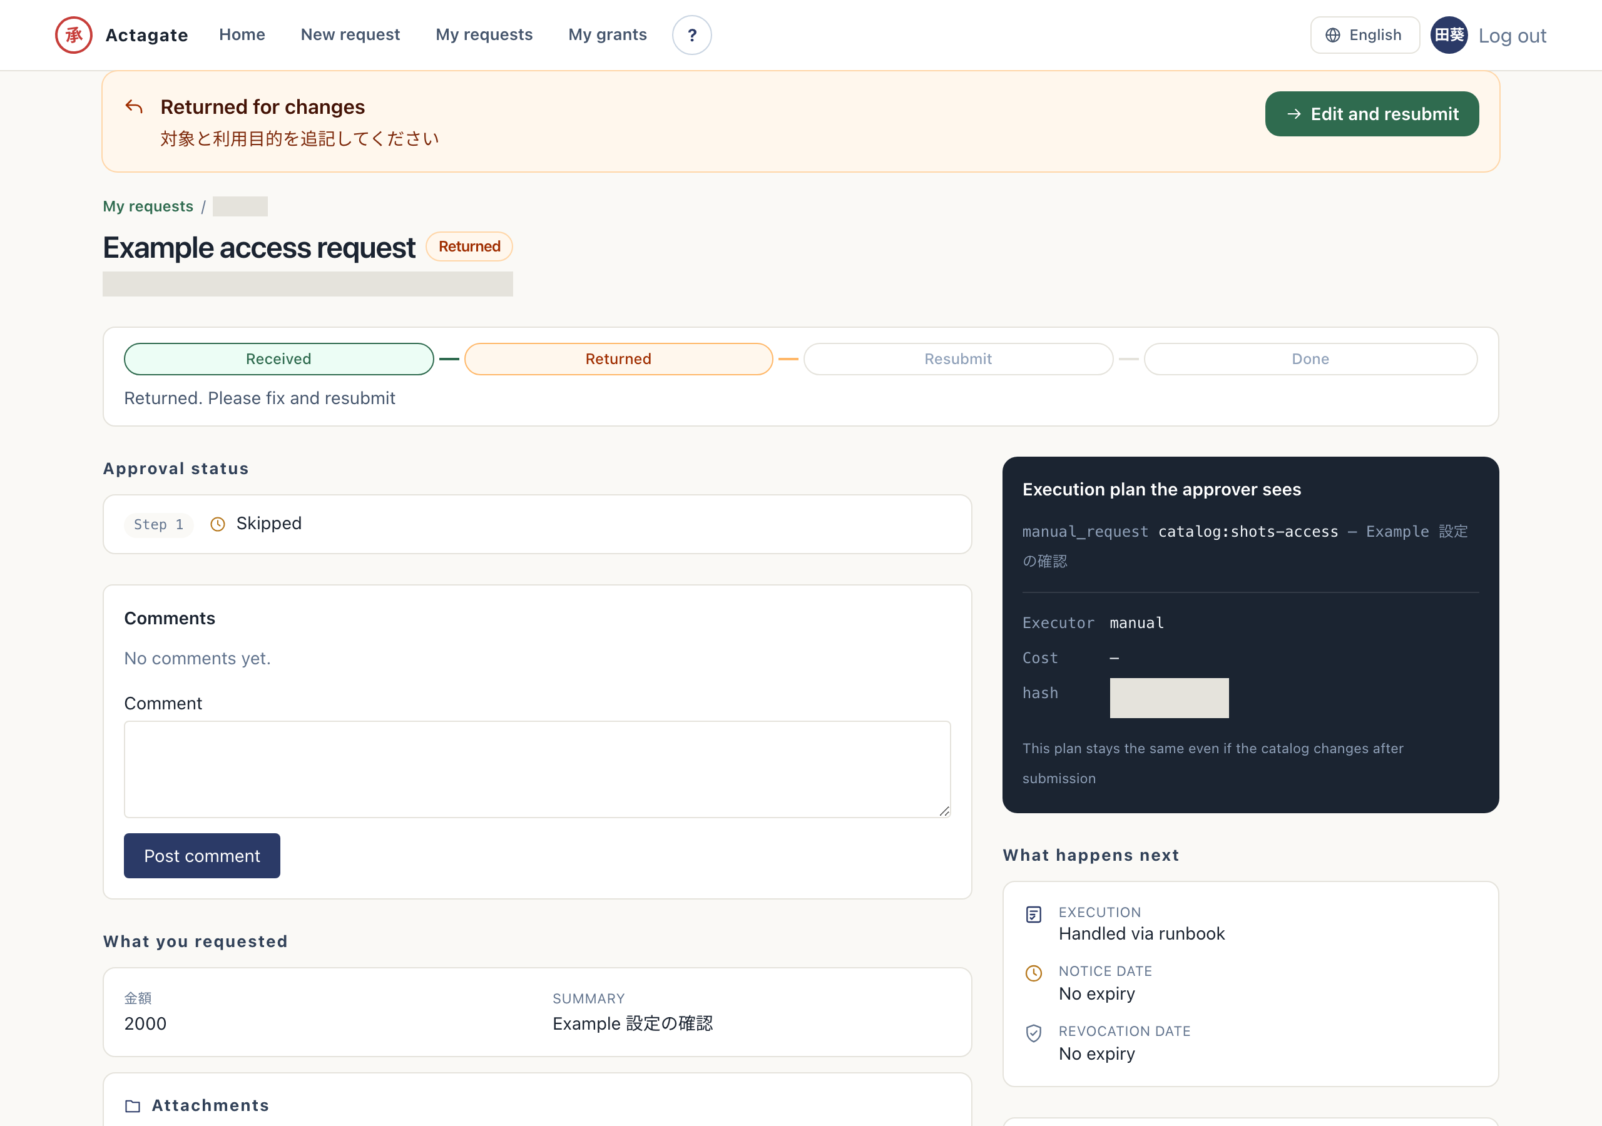The image size is (1602, 1126).
Task: Click the Log out link
Action: click(1512, 36)
